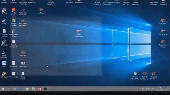Open the Windows Start menu

click(x=3, y=89)
